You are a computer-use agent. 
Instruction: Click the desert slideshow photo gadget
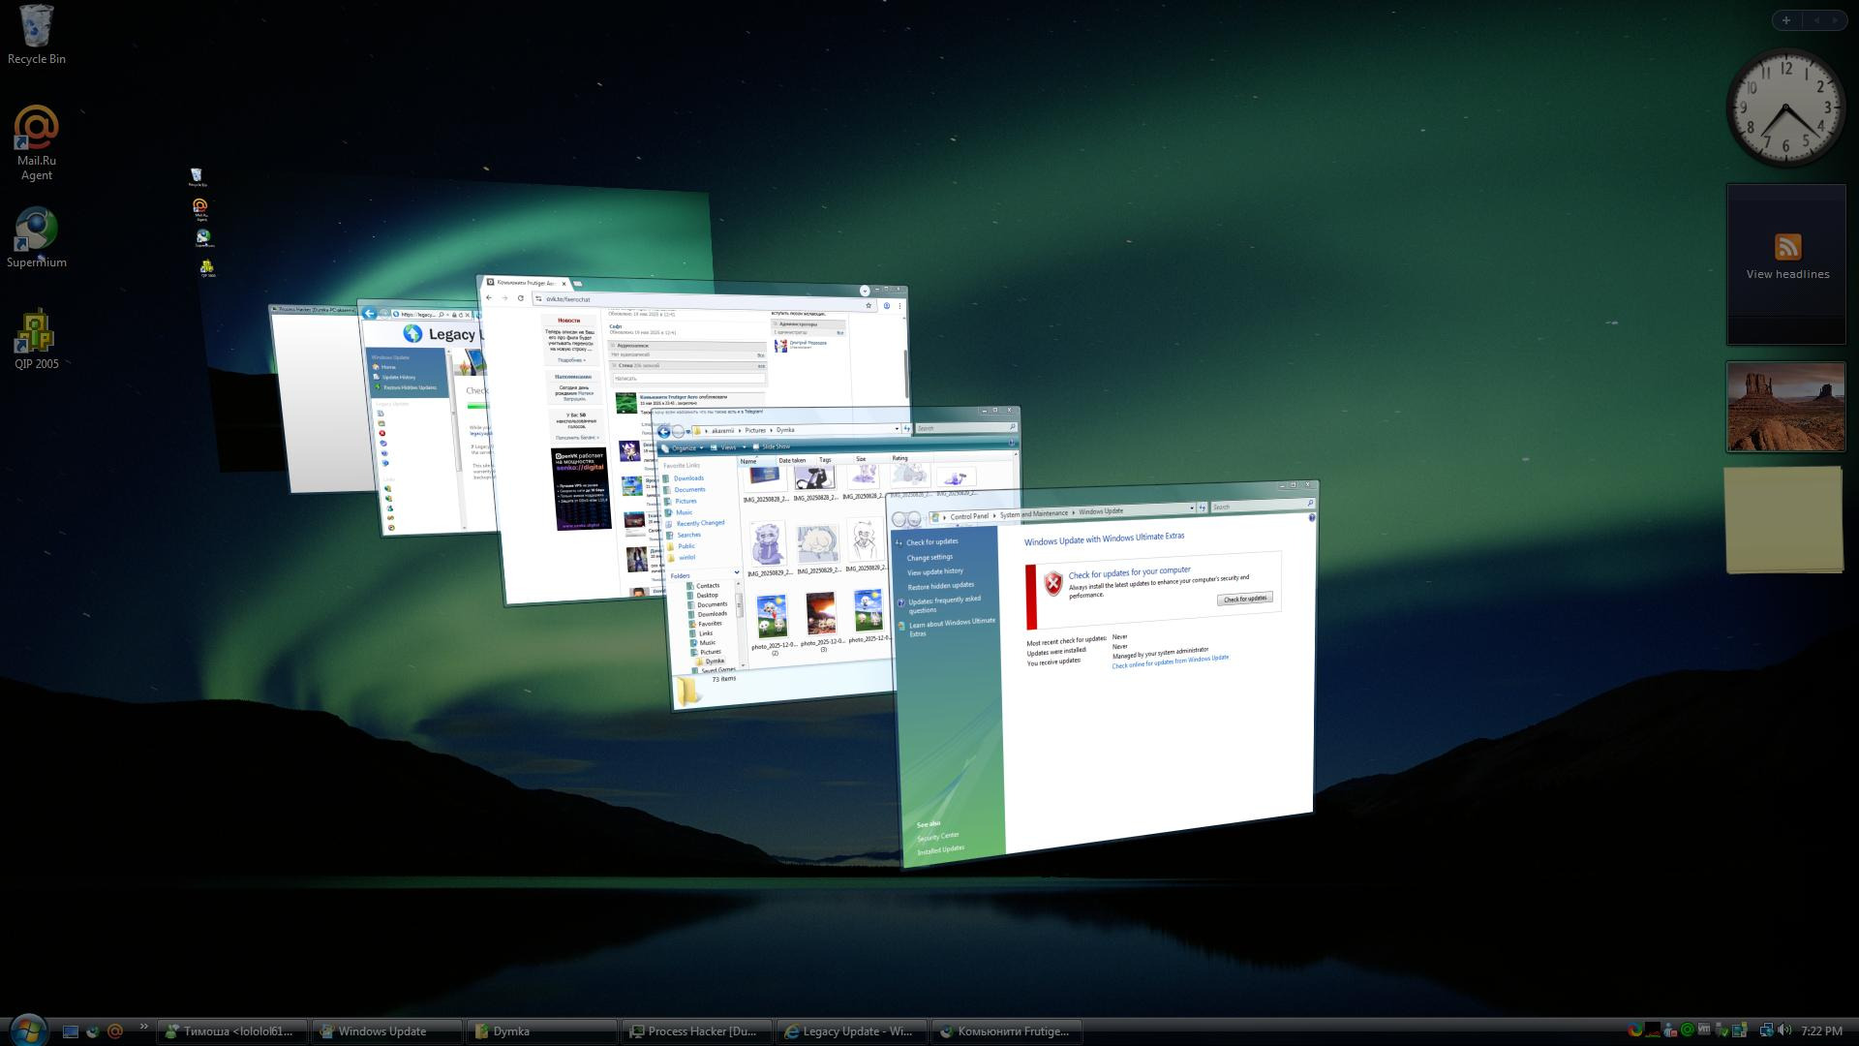pyautogui.click(x=1785, y=407)
